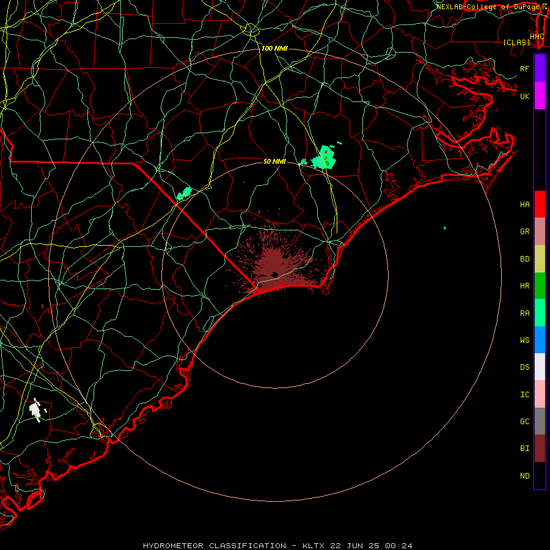Screen dimensions: 550x550
Task: Click the WS blue legend swatch
Action: tap(540, 340)
